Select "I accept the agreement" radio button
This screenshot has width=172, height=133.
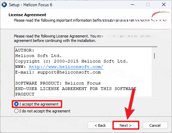pos(16,104)
